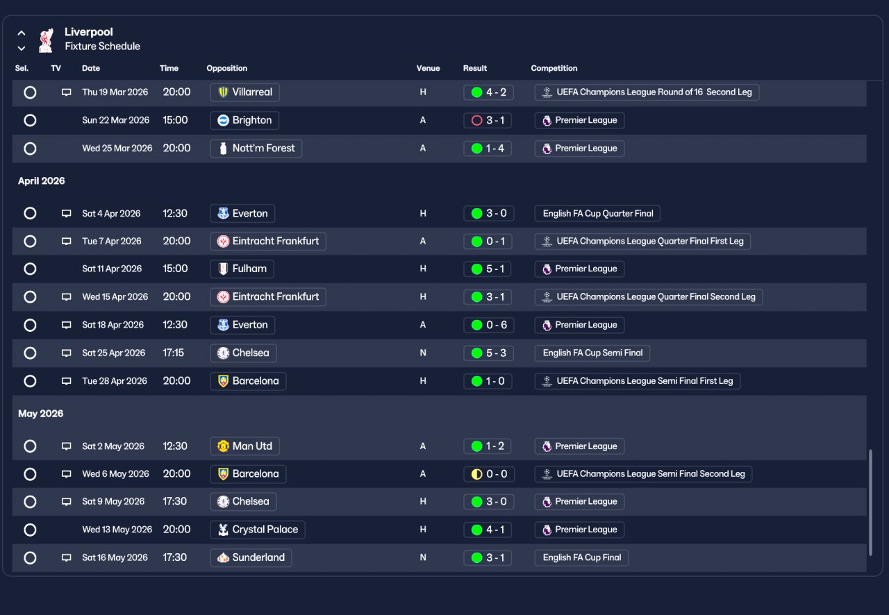
Task: Click the TV icon for Chelsea on 9 May
Action: 67,502
